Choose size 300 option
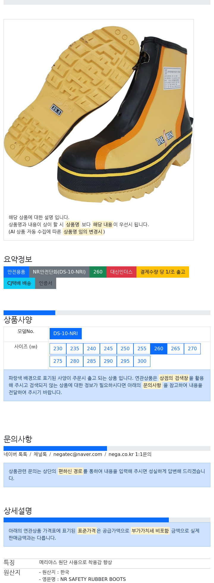 click(x=142, y=361)
